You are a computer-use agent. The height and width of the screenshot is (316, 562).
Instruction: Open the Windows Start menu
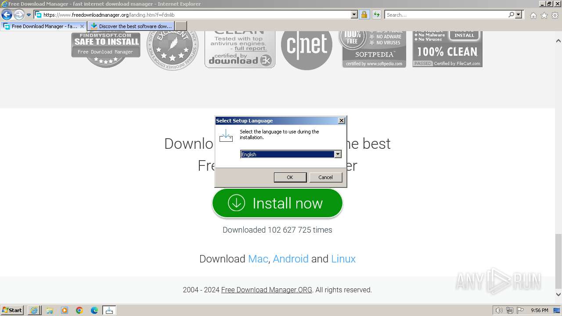tap(12, 310)
